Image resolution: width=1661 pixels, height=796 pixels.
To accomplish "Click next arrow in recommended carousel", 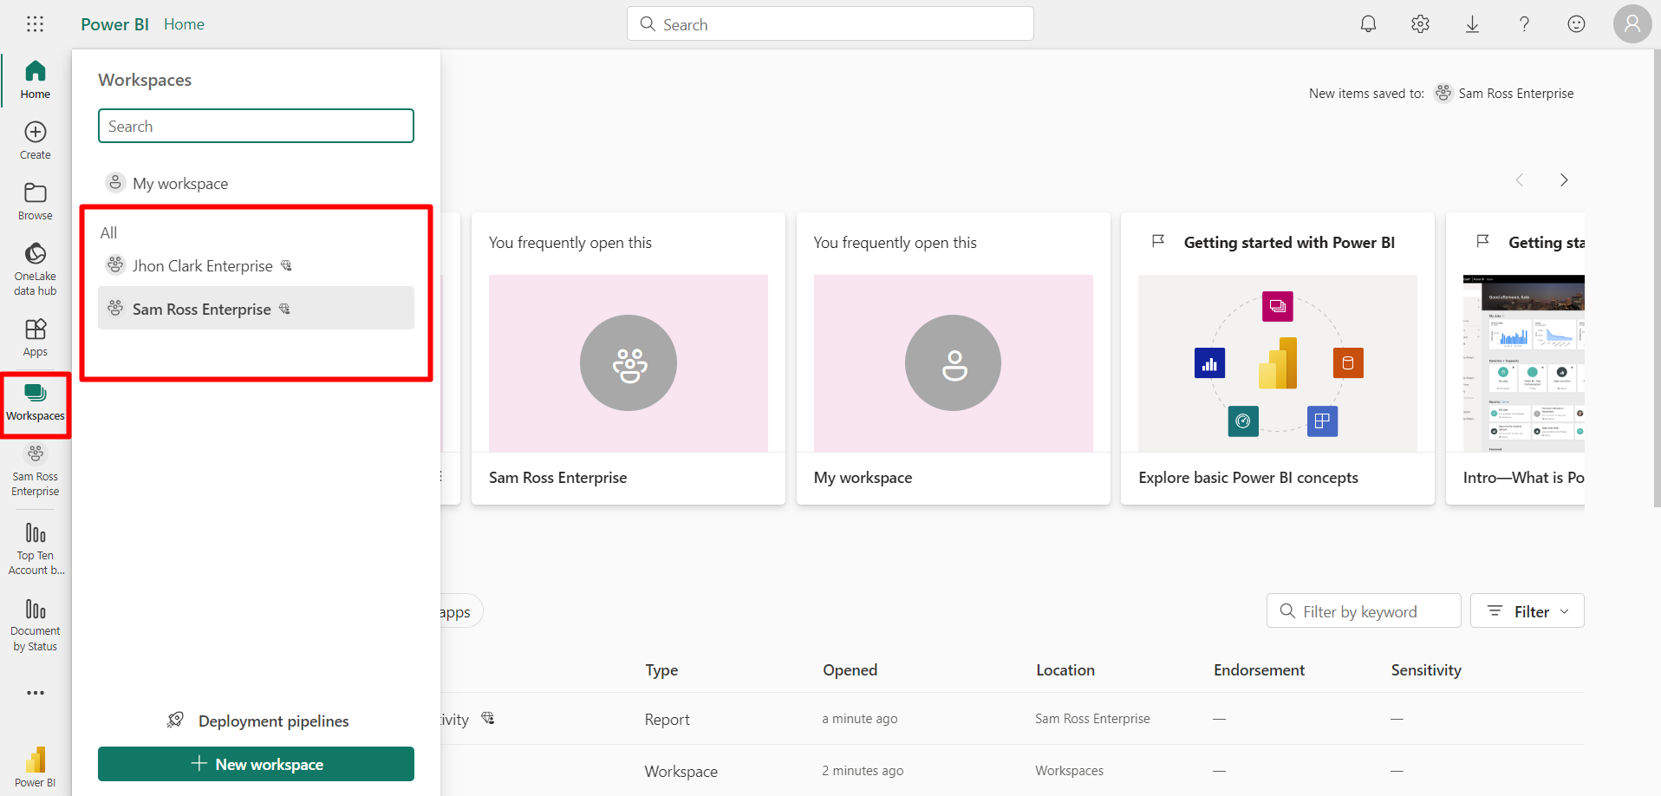I will pos(1564,179).
